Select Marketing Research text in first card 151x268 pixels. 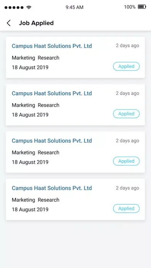click(35, 58)
